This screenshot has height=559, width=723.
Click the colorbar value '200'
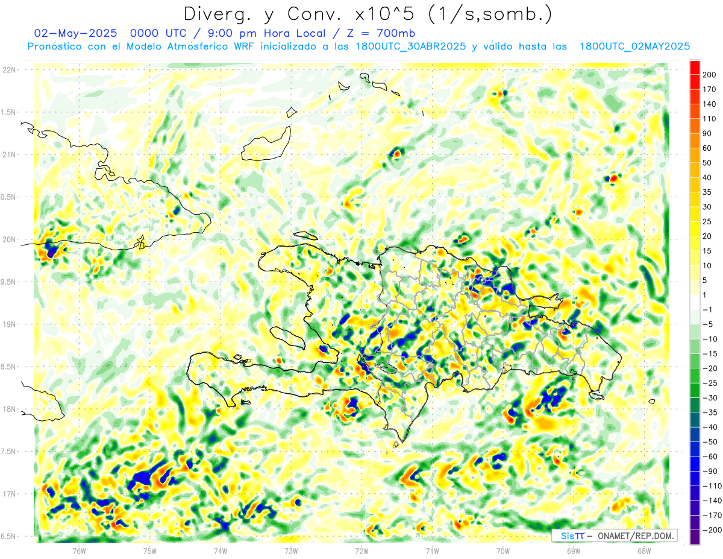709,75
